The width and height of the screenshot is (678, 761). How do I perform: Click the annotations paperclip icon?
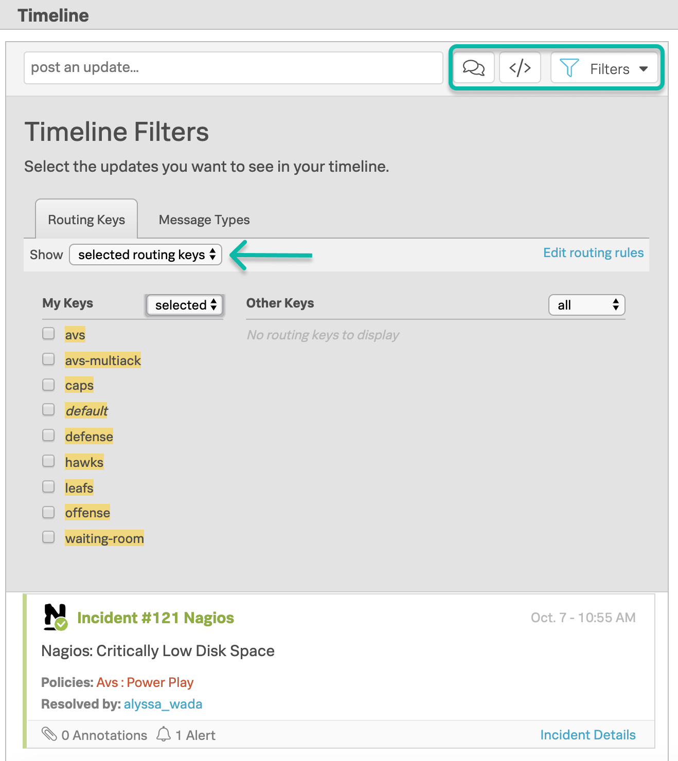point(50,734)
